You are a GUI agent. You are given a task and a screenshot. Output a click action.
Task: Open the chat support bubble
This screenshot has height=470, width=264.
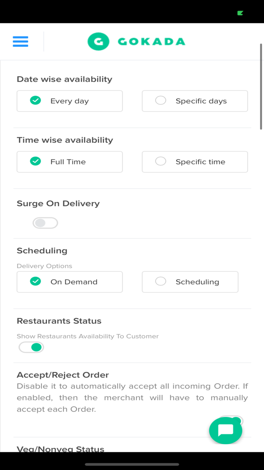point(226,430)
